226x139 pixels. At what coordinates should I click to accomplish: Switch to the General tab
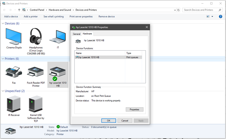tap(76, 34)
